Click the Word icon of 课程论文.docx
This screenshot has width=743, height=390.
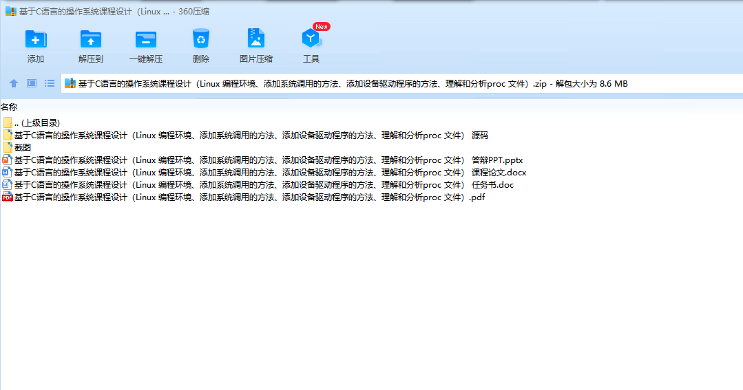click(7, 172)
